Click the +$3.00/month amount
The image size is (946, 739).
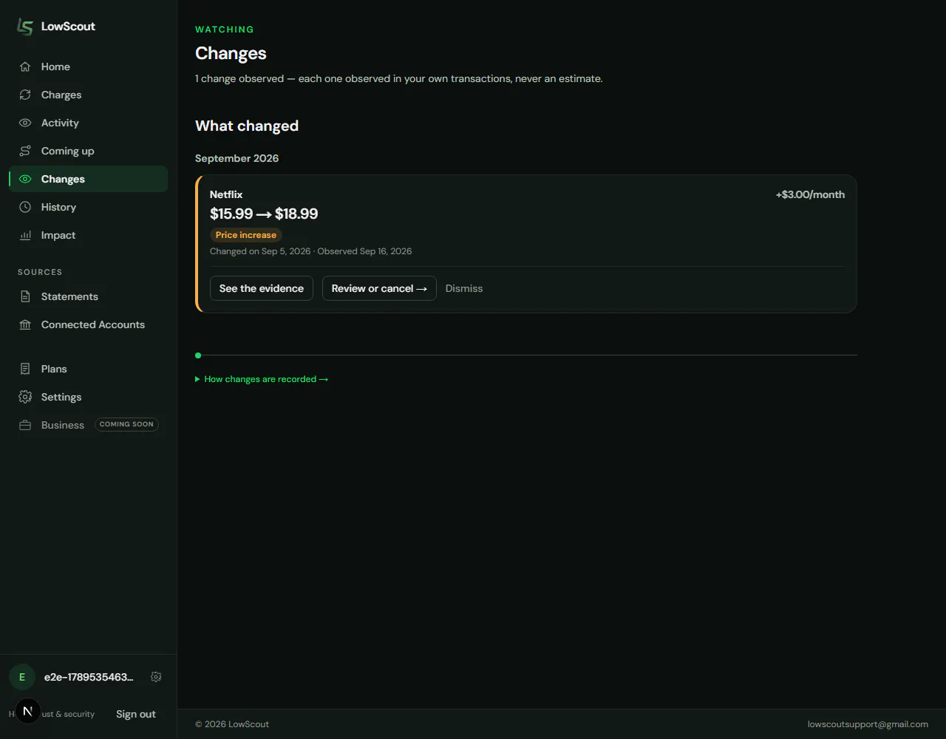pyautogui.click(x=810, y=194)
